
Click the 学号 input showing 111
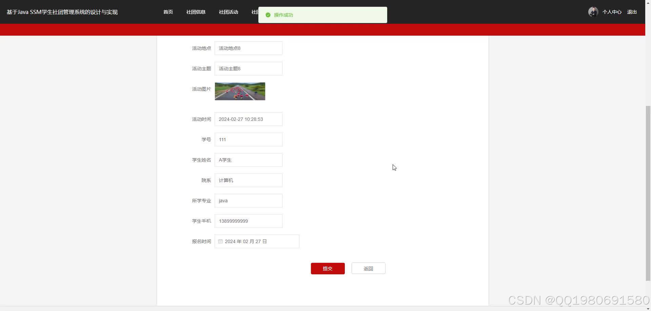pyautogui.click(x=248, y=139)
